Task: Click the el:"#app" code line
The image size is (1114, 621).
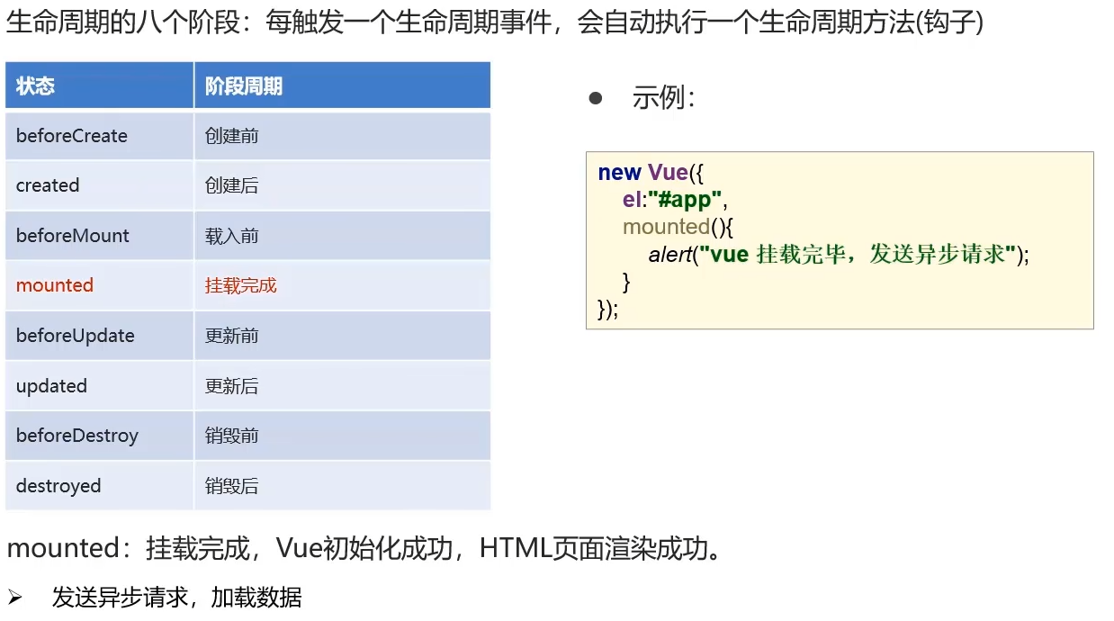Action: click(674, 200)
